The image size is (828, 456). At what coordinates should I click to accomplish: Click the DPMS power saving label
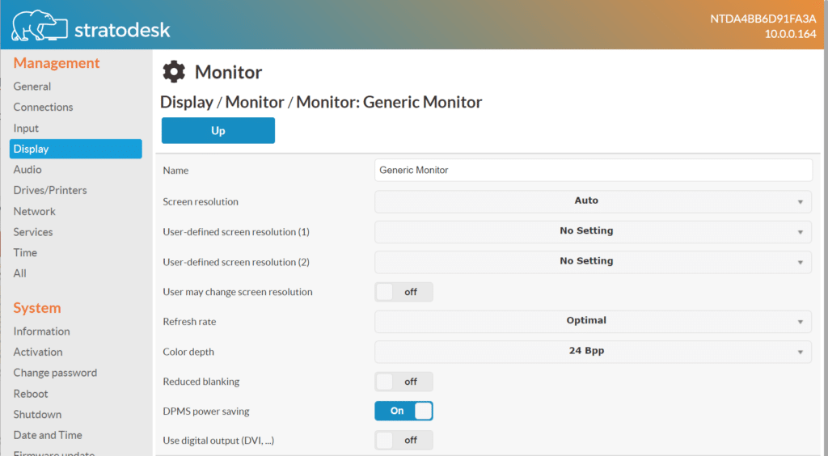pos(206,412)
